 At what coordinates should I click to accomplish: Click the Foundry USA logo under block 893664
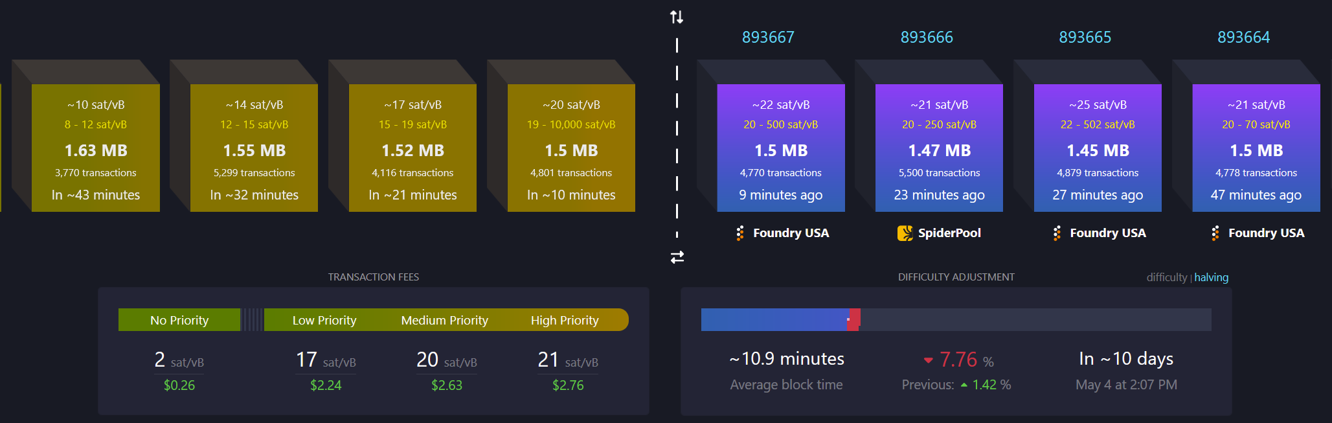[1215, 233]
